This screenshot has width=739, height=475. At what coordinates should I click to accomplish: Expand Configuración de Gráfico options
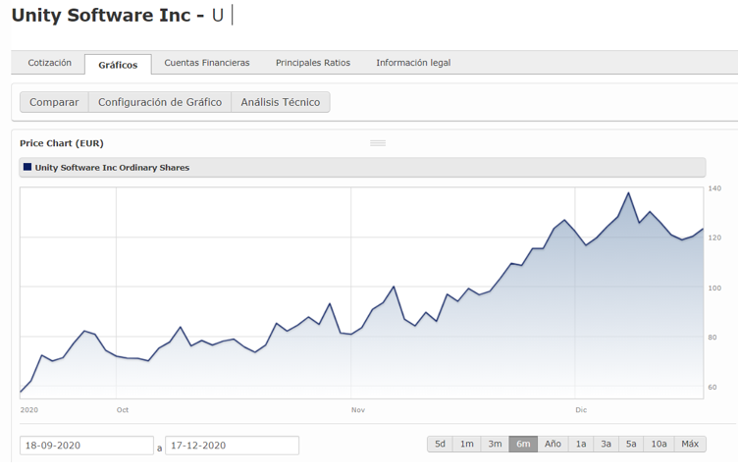pos(160,102)
